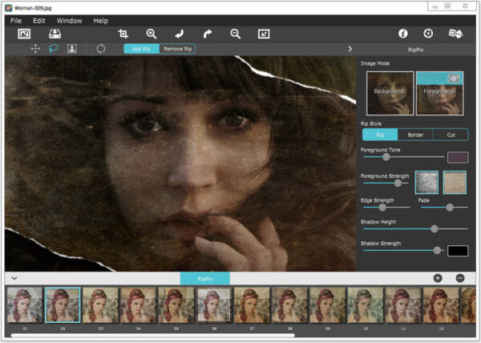Collapse the presets strip with down chevron

tap(14, 278)
